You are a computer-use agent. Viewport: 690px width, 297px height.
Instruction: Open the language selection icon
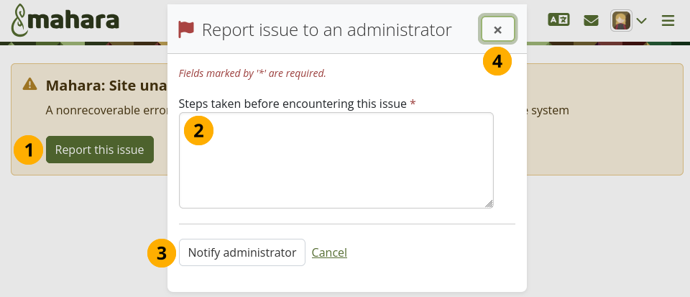pos(558,20)
